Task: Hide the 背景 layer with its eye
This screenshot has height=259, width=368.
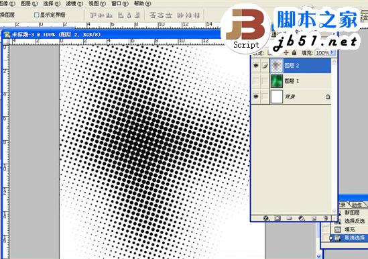Action: pos(255,97)
